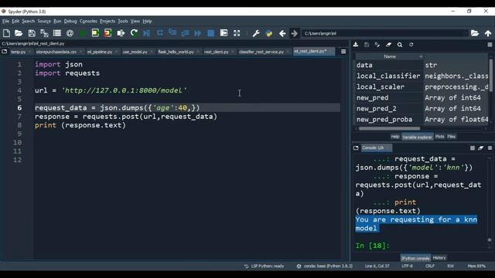
Task: Open the Debug menu
Action: pyautogui.click(x=70, y=21)
